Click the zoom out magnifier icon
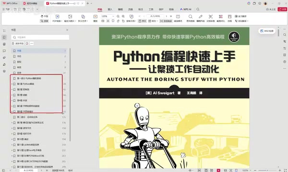 pos(118,16)
